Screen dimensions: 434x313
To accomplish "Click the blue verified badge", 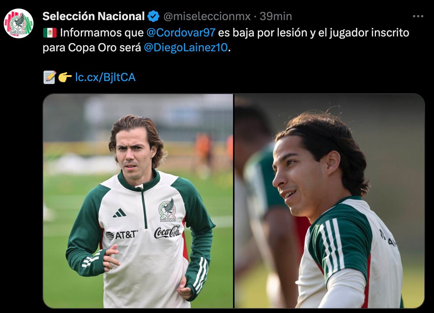I will (153, 16).
